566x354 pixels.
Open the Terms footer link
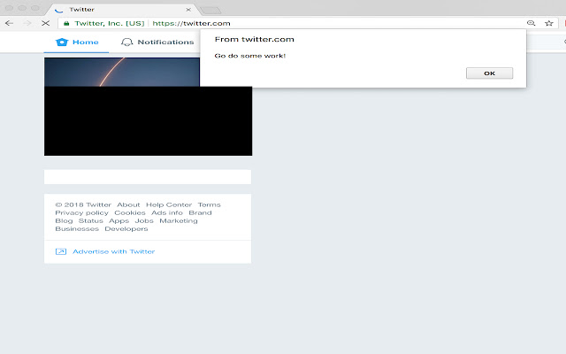coord(209,204)
